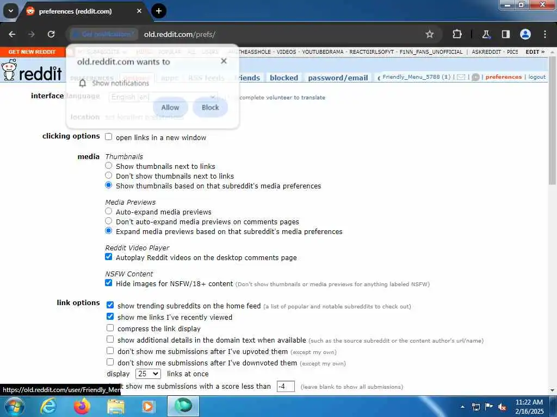Click the Action Center flag icon

tap(489, 407)
